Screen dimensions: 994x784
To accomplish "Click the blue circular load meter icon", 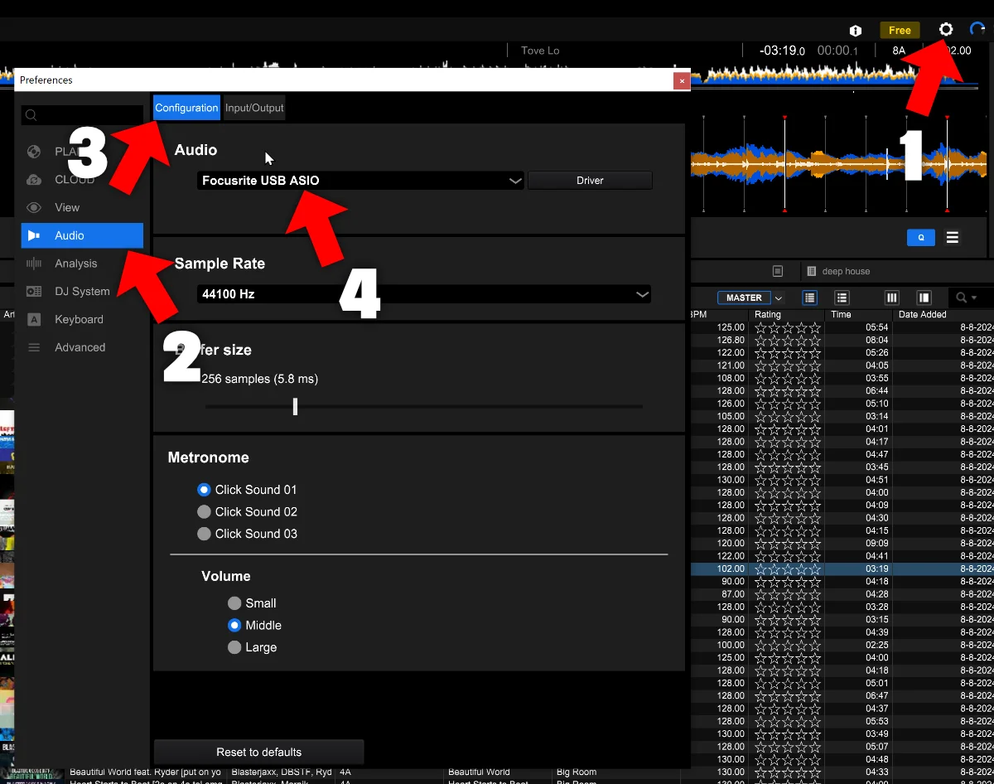I will 978,30.
